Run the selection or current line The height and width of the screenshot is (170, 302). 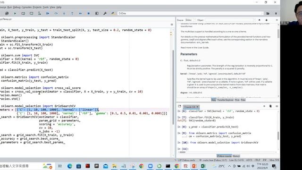39,13
